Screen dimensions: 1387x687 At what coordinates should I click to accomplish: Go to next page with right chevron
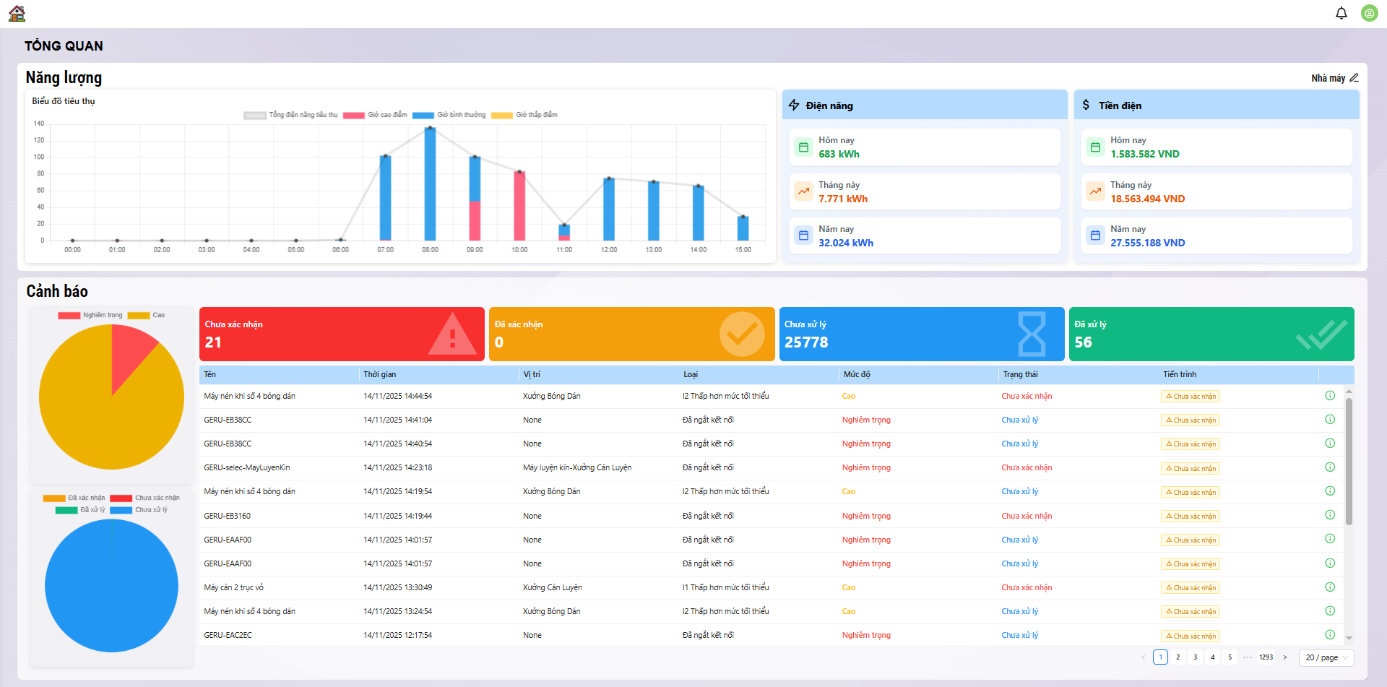pos(1285,657)
